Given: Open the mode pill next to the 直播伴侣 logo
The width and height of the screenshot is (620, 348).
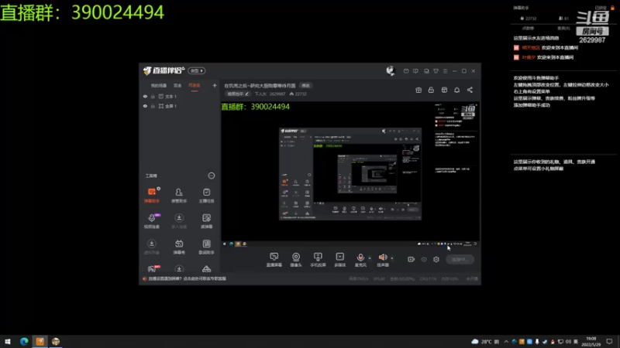Looking at the screenshot, I should [x=197, y=70].
